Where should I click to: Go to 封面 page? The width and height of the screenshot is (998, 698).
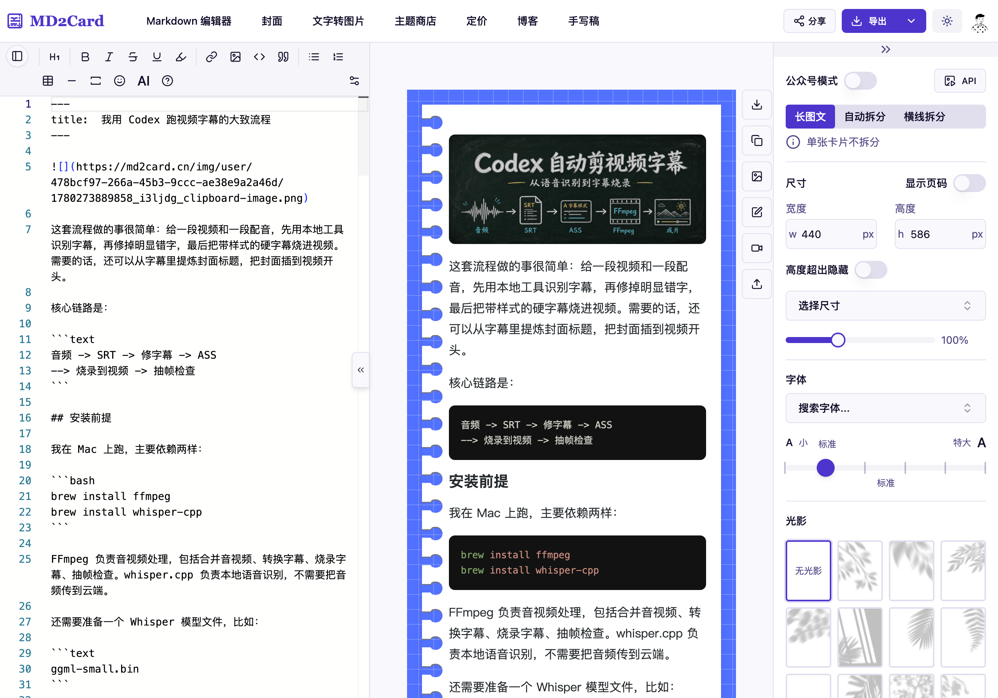point(272,21)
